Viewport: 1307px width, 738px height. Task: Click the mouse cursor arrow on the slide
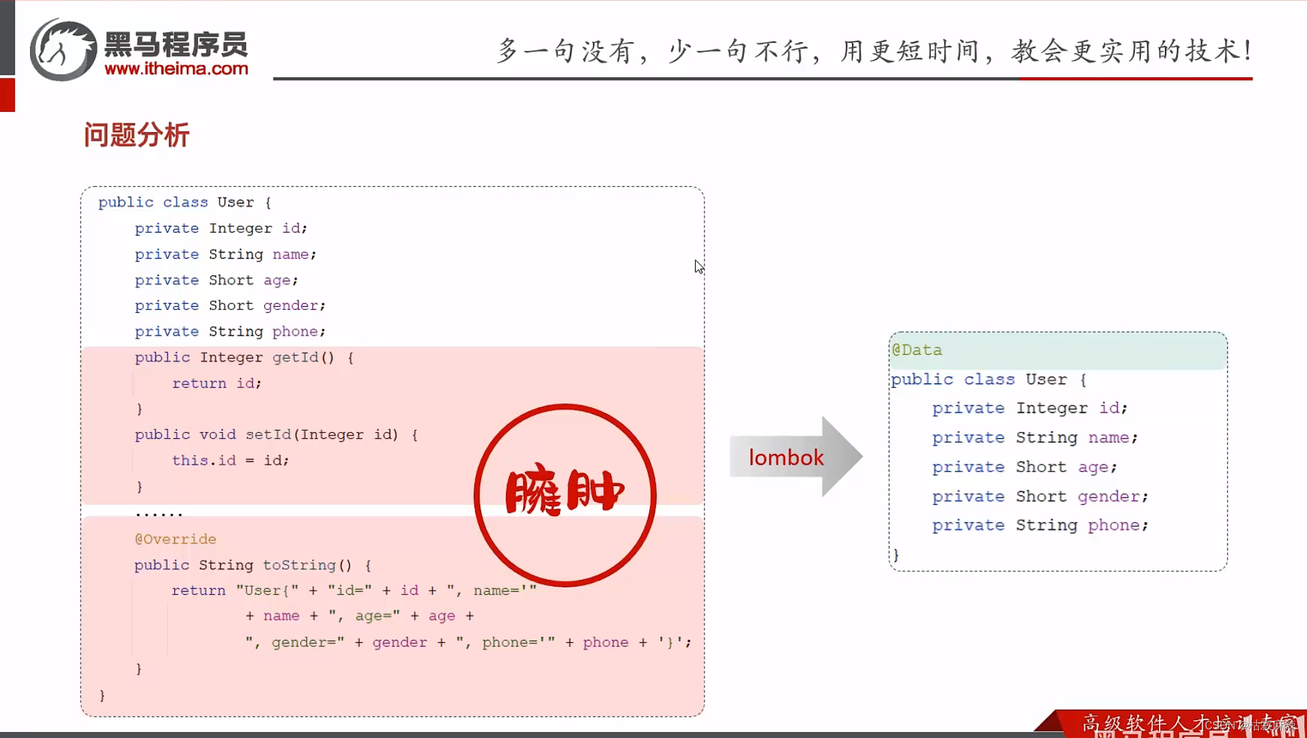pos(699,266)
